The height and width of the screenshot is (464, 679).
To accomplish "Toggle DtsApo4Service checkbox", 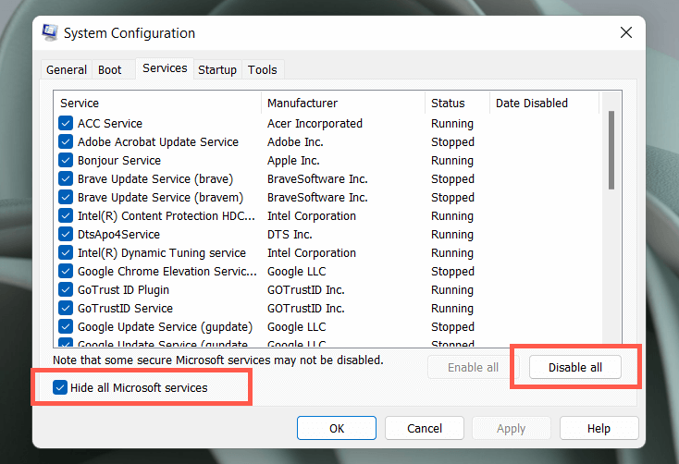I will 66,235.
